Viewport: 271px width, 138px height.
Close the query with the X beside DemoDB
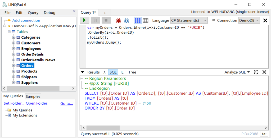pyautogui.click(x=265, y=21)
